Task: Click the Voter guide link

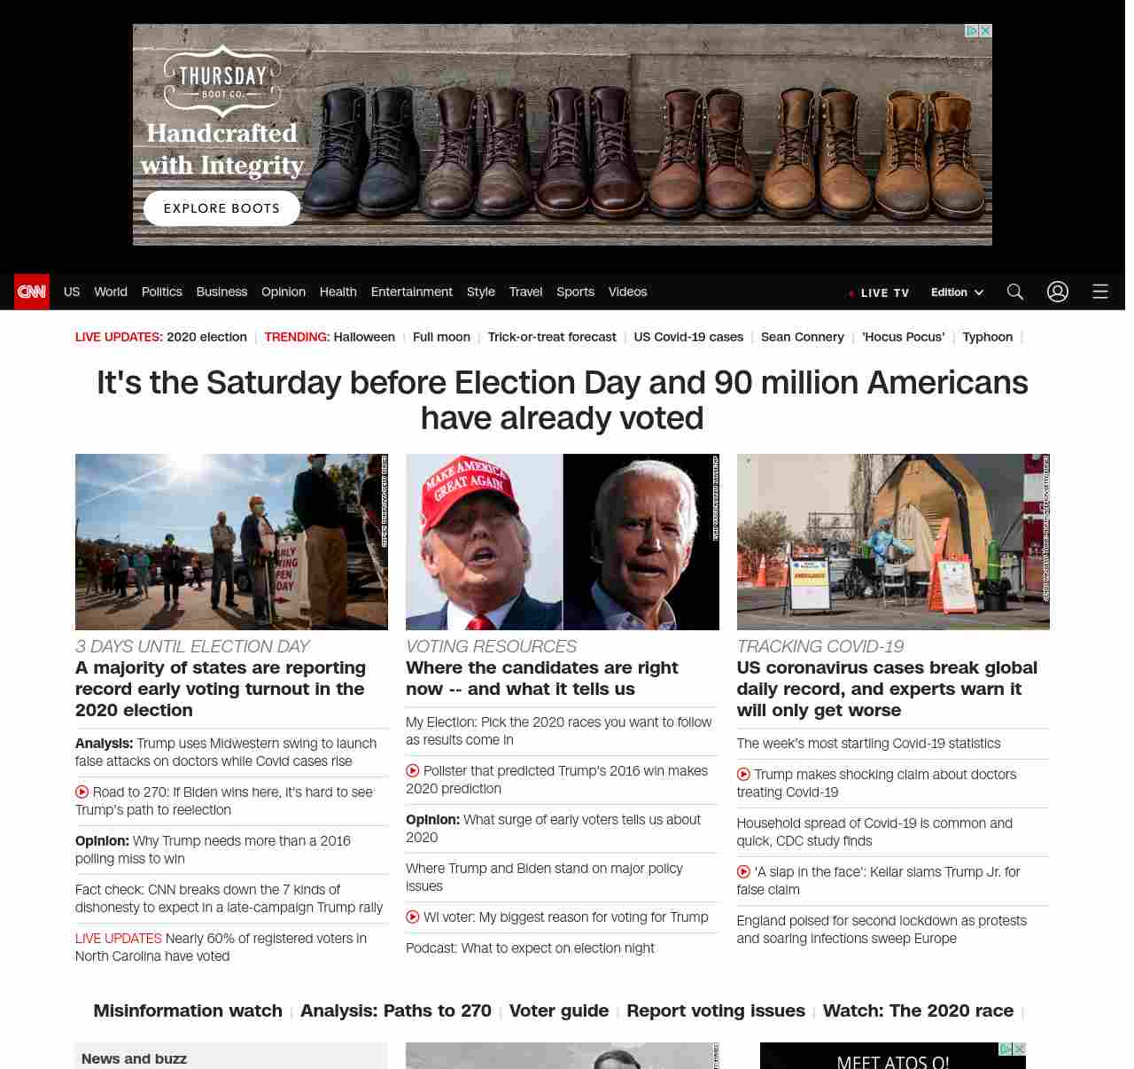Action: coord(558,1010)
